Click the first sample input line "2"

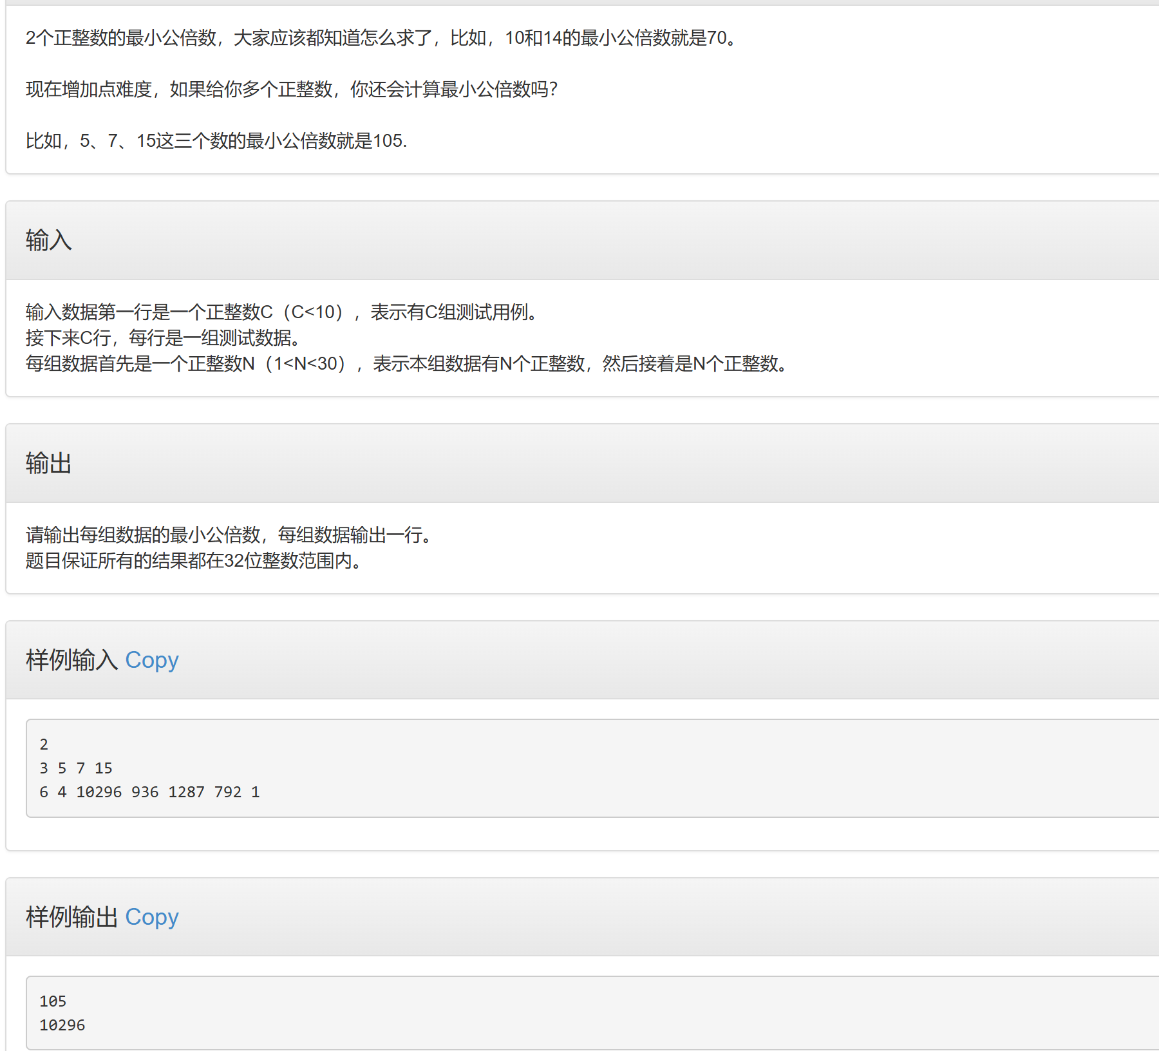pos(44,744)
